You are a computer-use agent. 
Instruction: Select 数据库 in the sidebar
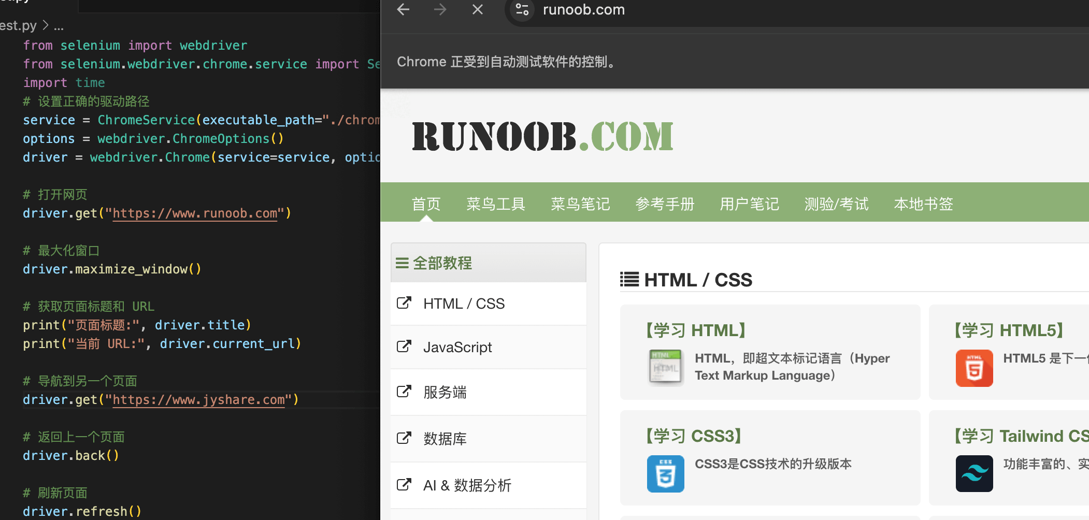[445, 439]
